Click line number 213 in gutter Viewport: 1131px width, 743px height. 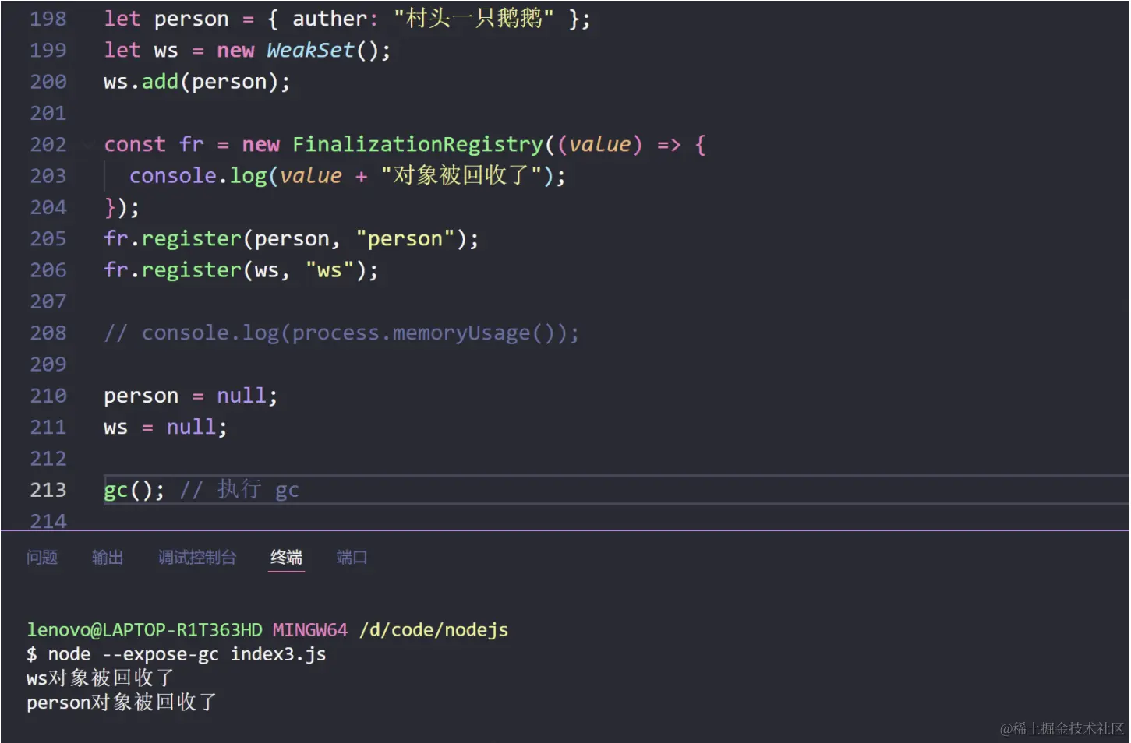pyautogui.click(x=48, y=490)
